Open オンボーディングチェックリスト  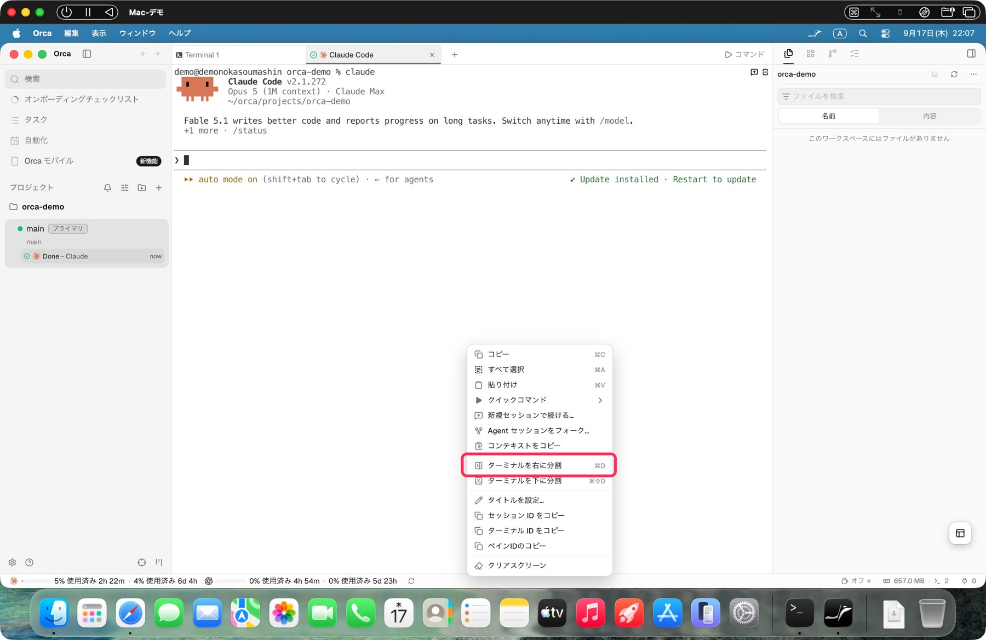85,99
